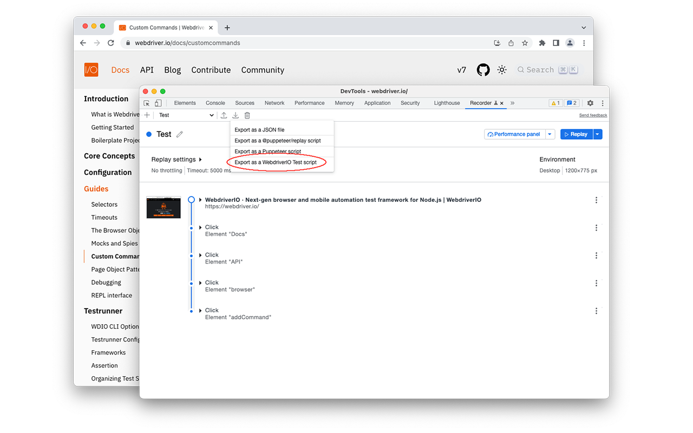Open the DevTools three-dot customize menu
Viewport: 693px width, 433px height.
[x=603, y=103]
